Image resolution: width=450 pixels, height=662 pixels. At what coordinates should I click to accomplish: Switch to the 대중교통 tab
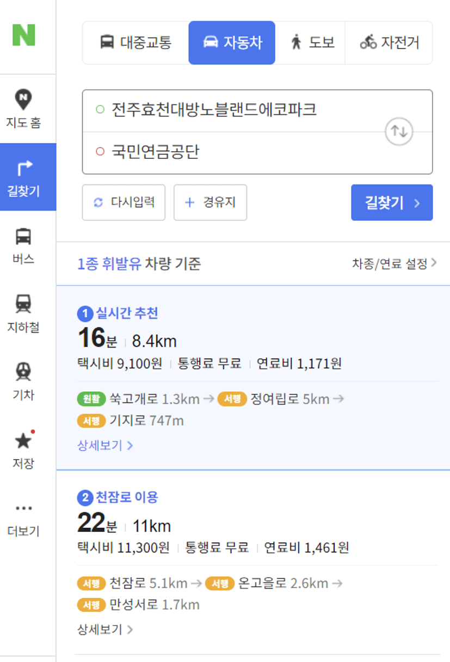pyautogui.click(x=135, y=42)
